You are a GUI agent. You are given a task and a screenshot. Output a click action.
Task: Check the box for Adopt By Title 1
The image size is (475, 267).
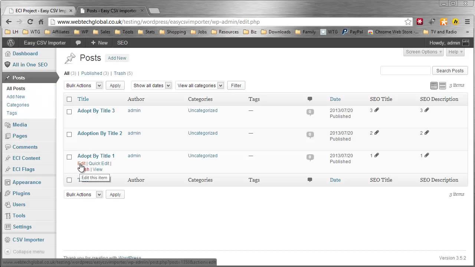(x=69, y=157)
